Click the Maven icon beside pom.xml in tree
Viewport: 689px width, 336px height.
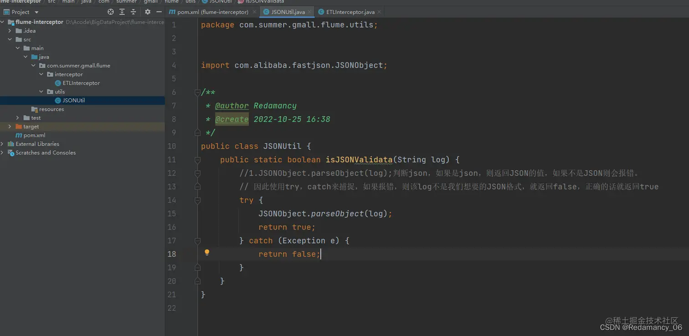19,135
